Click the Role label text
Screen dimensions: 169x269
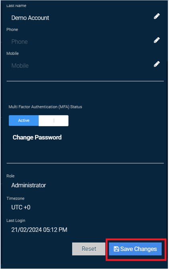[10, 176]
